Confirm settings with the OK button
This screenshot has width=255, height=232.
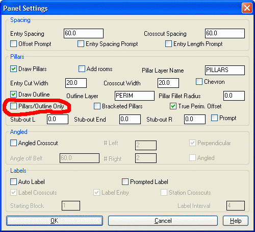click(x=55, y=221)
